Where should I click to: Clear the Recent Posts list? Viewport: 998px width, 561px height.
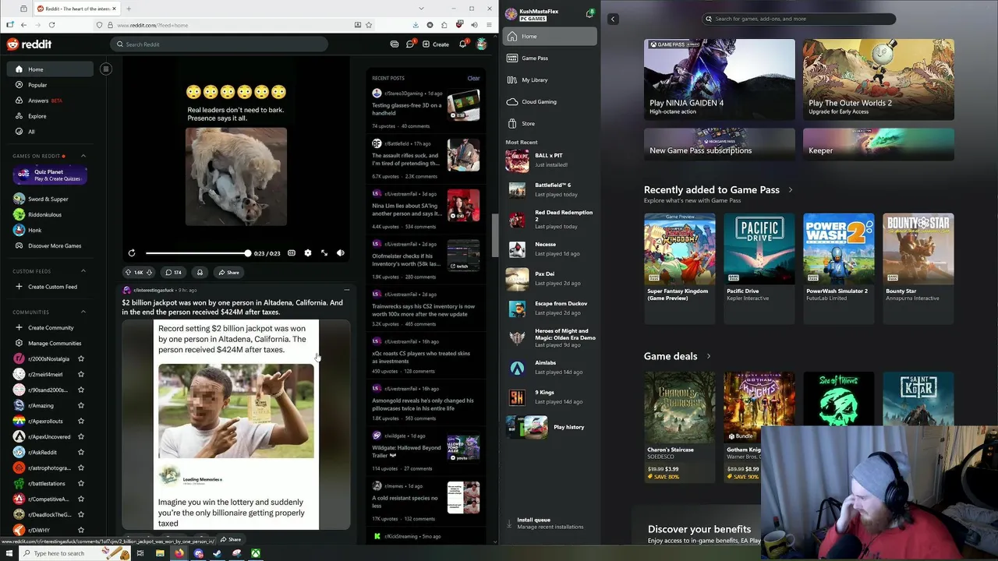click(473, 79)
